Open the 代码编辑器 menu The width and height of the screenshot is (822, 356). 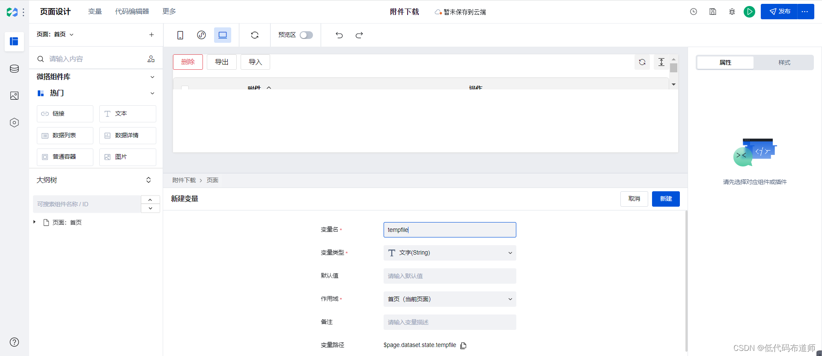click(132, 12)
